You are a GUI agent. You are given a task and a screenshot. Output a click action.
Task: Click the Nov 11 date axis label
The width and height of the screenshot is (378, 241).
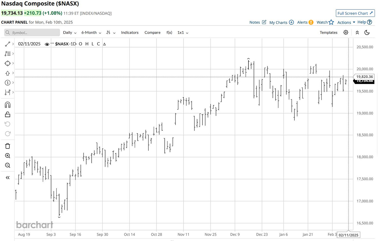coord(183,234)
